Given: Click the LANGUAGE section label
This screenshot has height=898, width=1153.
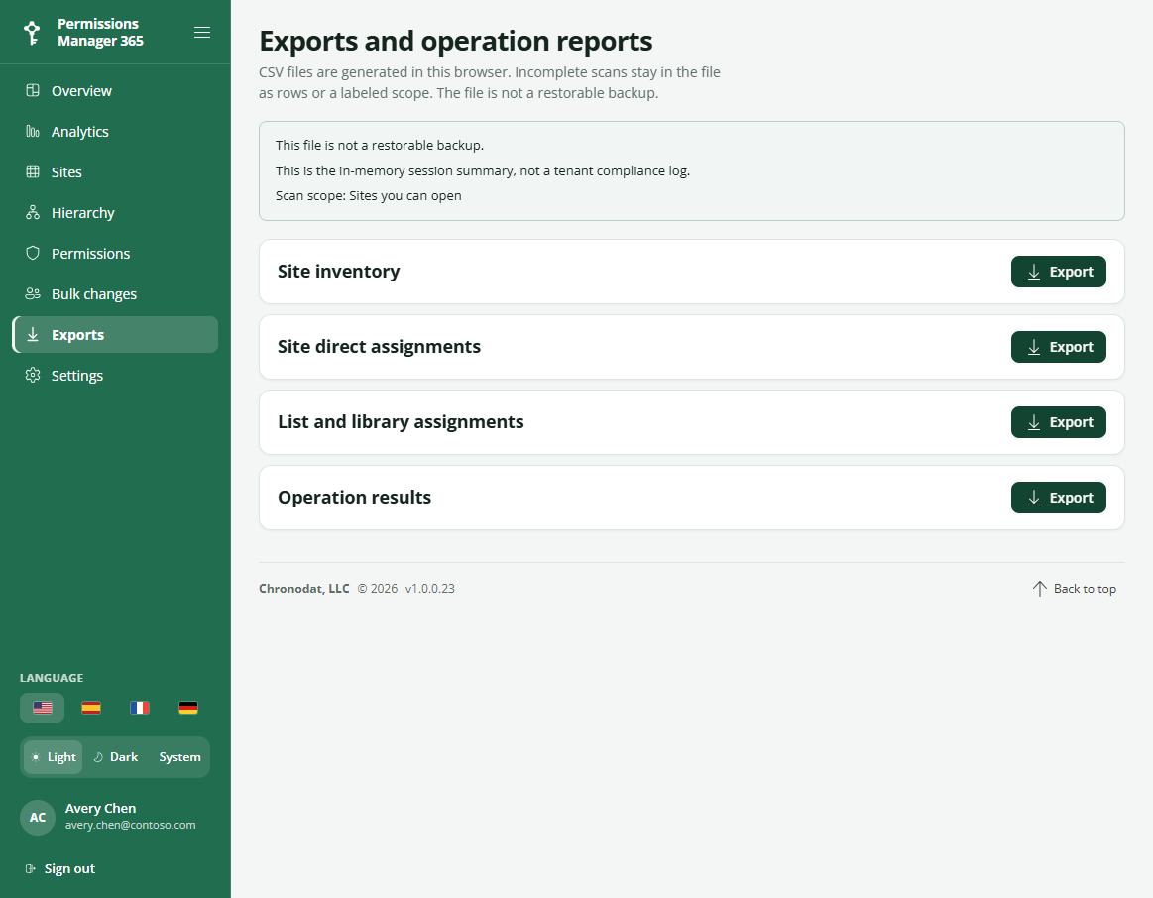Looking at the screenshot, I should pyautogui.click(x=52, y=678).
